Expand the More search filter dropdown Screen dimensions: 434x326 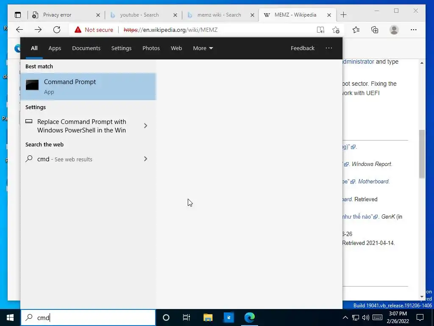pyautogui.click(x=203, y=48)
